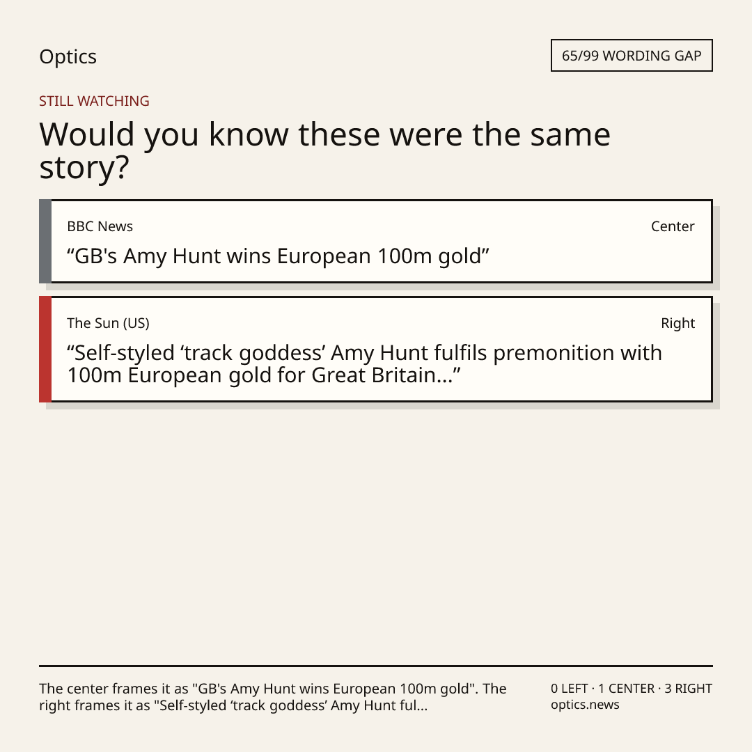Click the red right-bias stripe

pyautogui.click(x=45, y=349)
